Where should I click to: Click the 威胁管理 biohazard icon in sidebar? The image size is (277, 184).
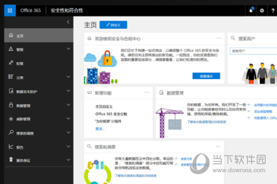(11, 119)
